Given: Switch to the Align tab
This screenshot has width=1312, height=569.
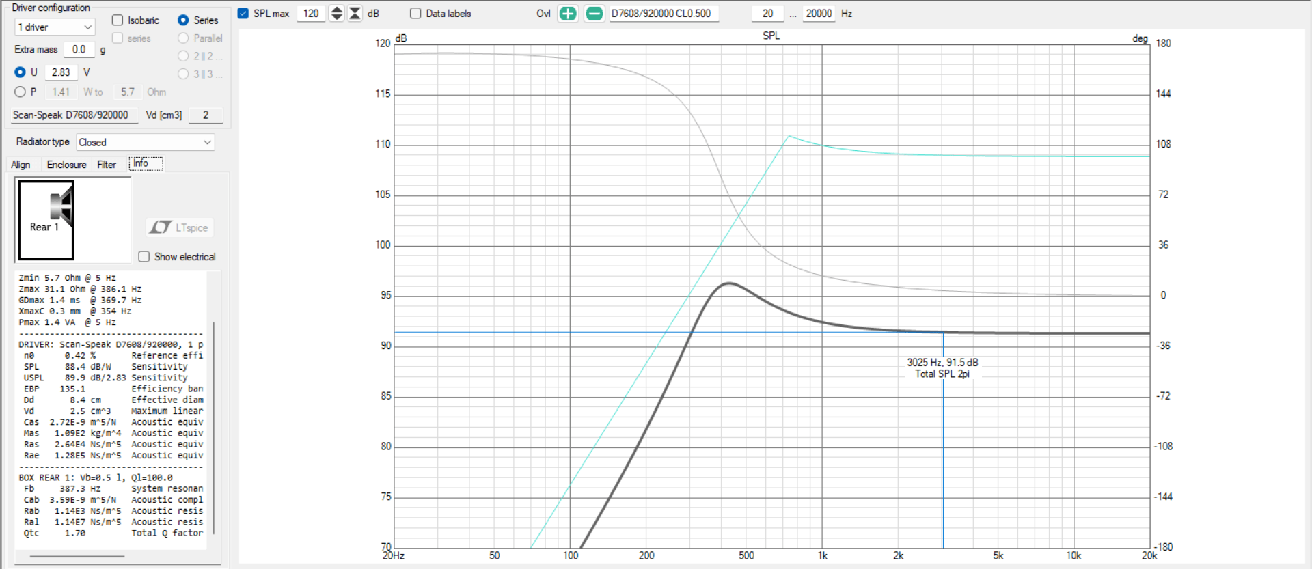Looking at the screenshot, I should point(20,165).
